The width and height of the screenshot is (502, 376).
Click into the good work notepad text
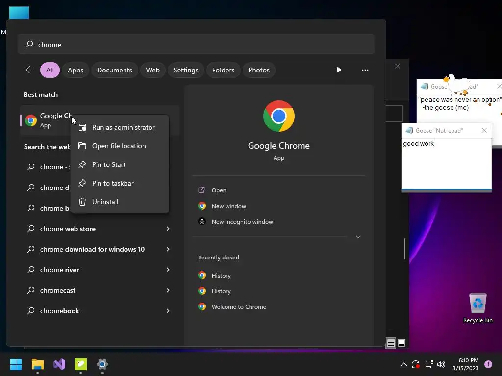[x=446, y=164]
